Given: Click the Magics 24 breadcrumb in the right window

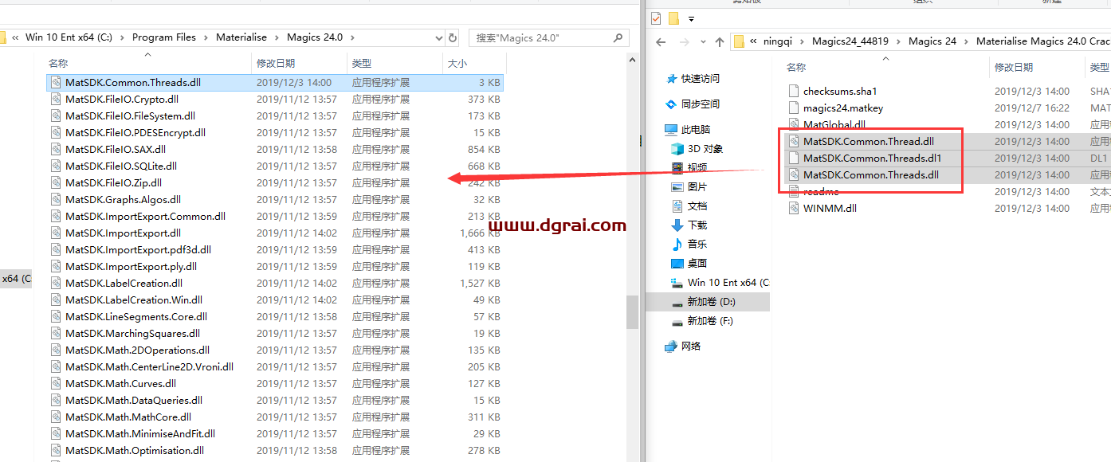Looking at the screenshot, I should pos(932,41).
